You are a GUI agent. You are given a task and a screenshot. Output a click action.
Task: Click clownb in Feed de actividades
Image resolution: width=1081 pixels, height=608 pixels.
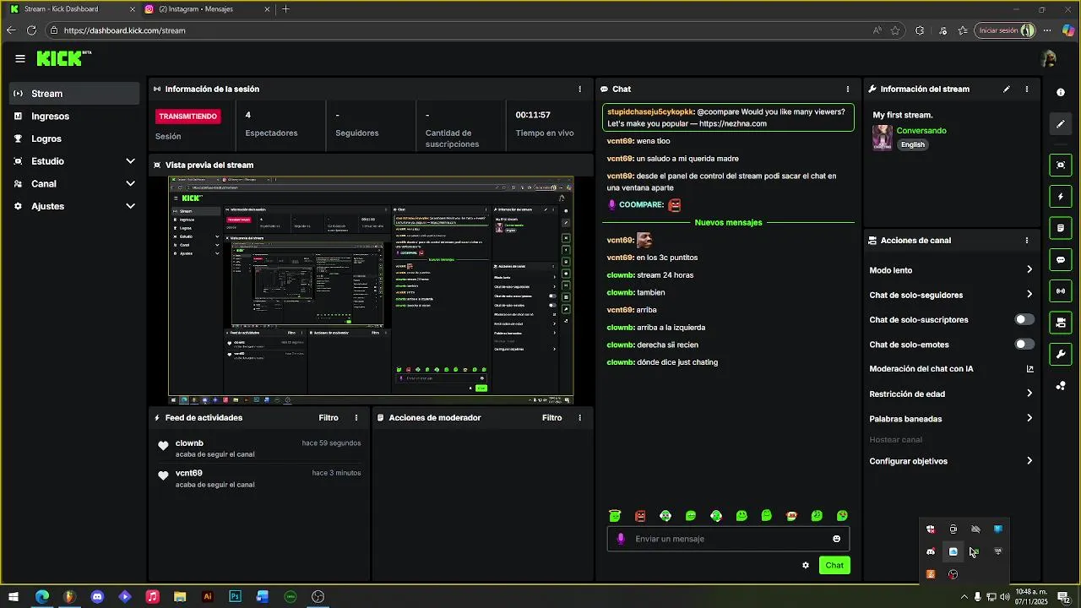(x=189, y=443)
